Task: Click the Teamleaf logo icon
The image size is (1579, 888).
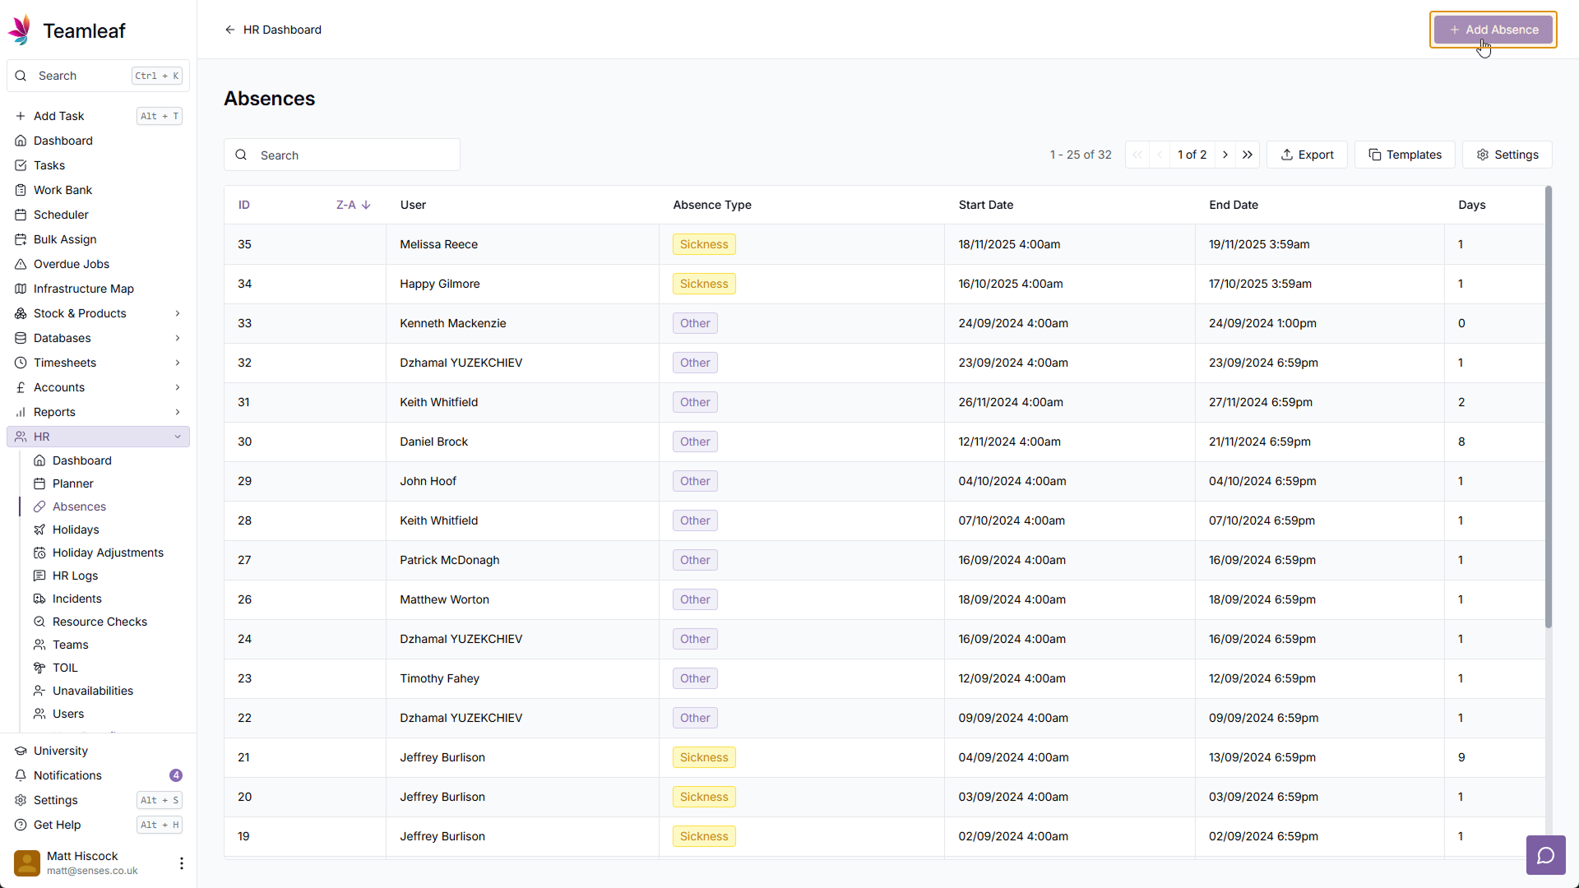Action: pos(20,30)
